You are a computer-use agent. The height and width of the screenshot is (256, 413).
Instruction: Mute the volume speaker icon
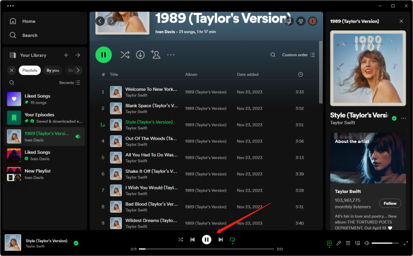pos(367,243)
